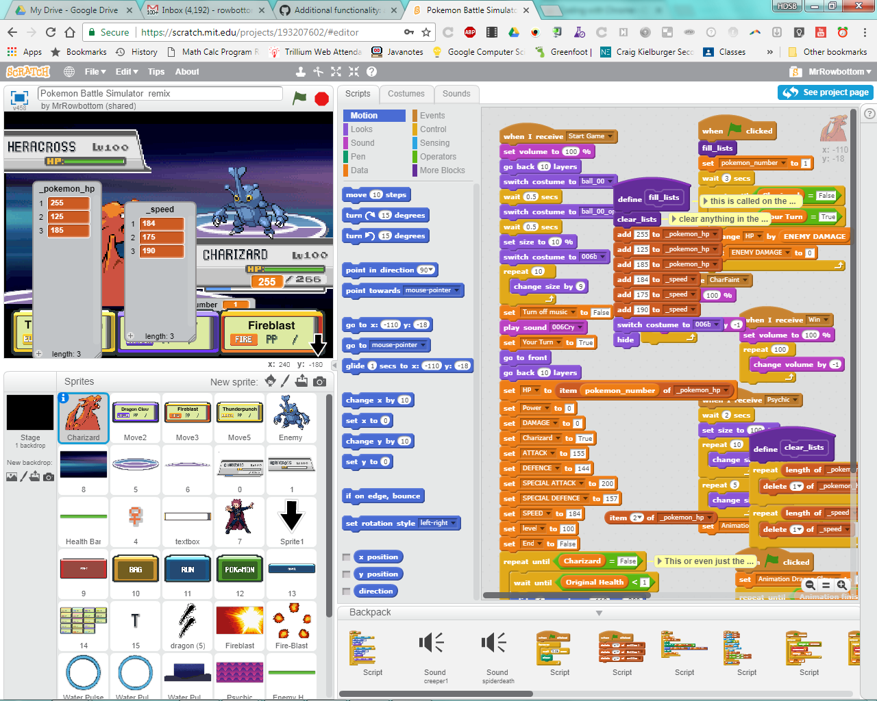Switch to Costumes tab

point(406,94)
